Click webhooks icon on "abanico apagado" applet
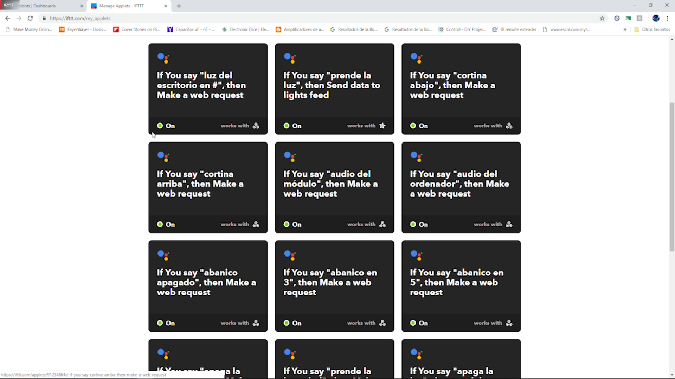 coord(256,323)
